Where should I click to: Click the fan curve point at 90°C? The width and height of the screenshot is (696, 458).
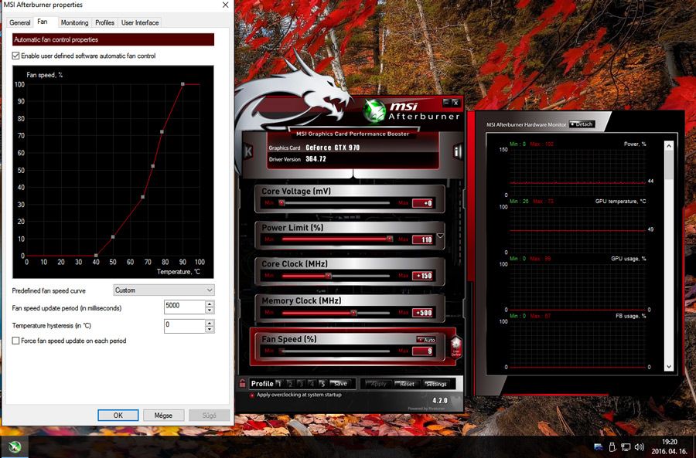click(x=183, y=83)
